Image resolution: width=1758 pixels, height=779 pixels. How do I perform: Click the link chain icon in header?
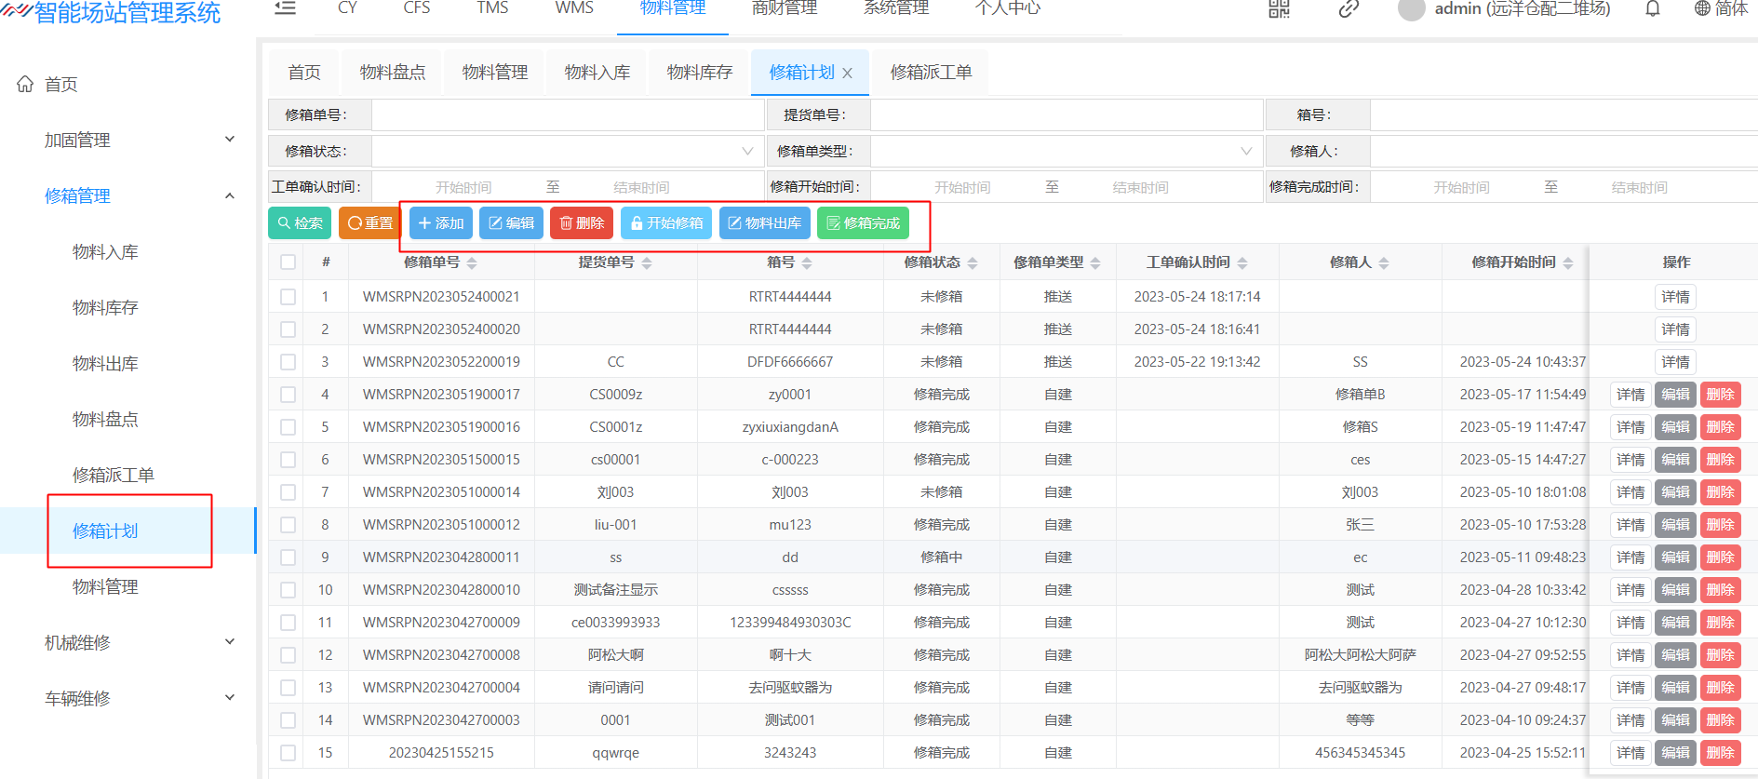point(1349,9)
